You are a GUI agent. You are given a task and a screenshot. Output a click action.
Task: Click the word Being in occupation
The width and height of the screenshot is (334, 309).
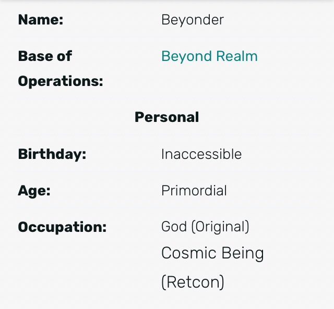pos(243,254)
